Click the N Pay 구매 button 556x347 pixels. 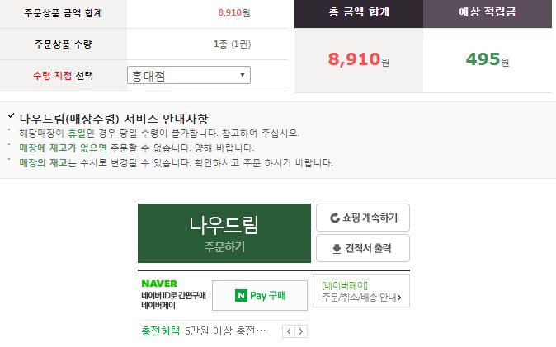(x=260, y=296)
